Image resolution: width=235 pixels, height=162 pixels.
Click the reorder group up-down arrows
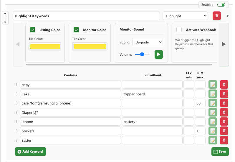tap(5, 18)
